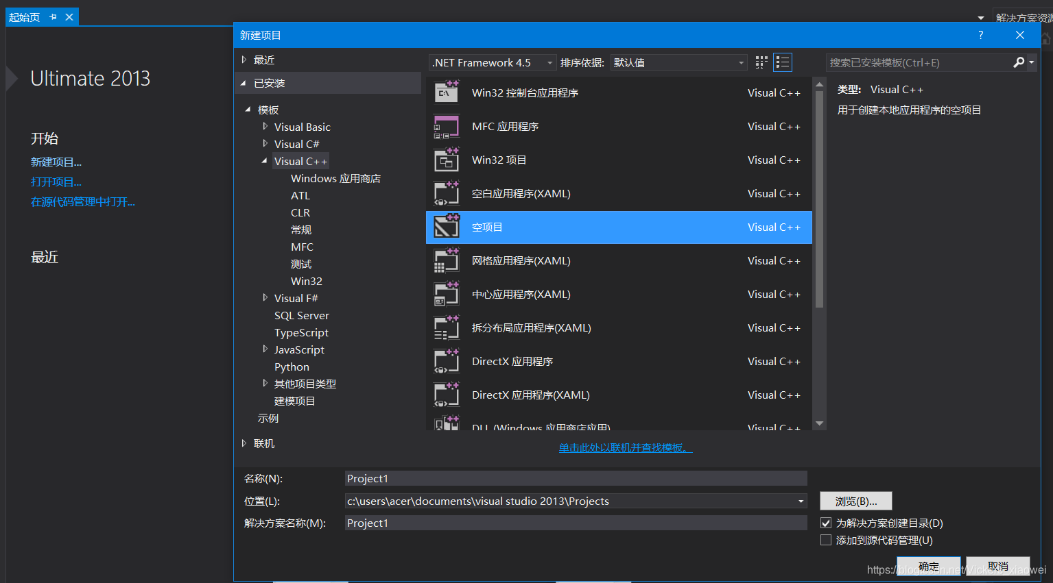Viewport: 1053px width, 583px height.
Task: Select 建模项目 in the tree
Action: tap(295, 401)
